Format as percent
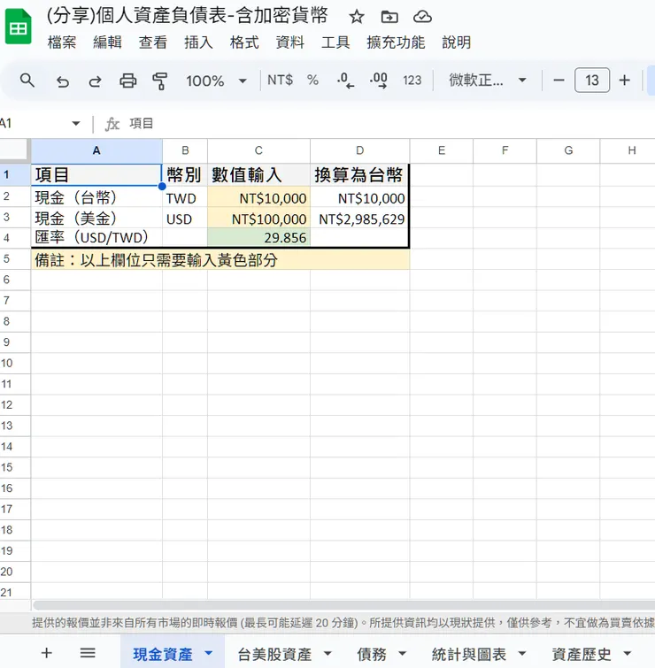 coord(312,81)
